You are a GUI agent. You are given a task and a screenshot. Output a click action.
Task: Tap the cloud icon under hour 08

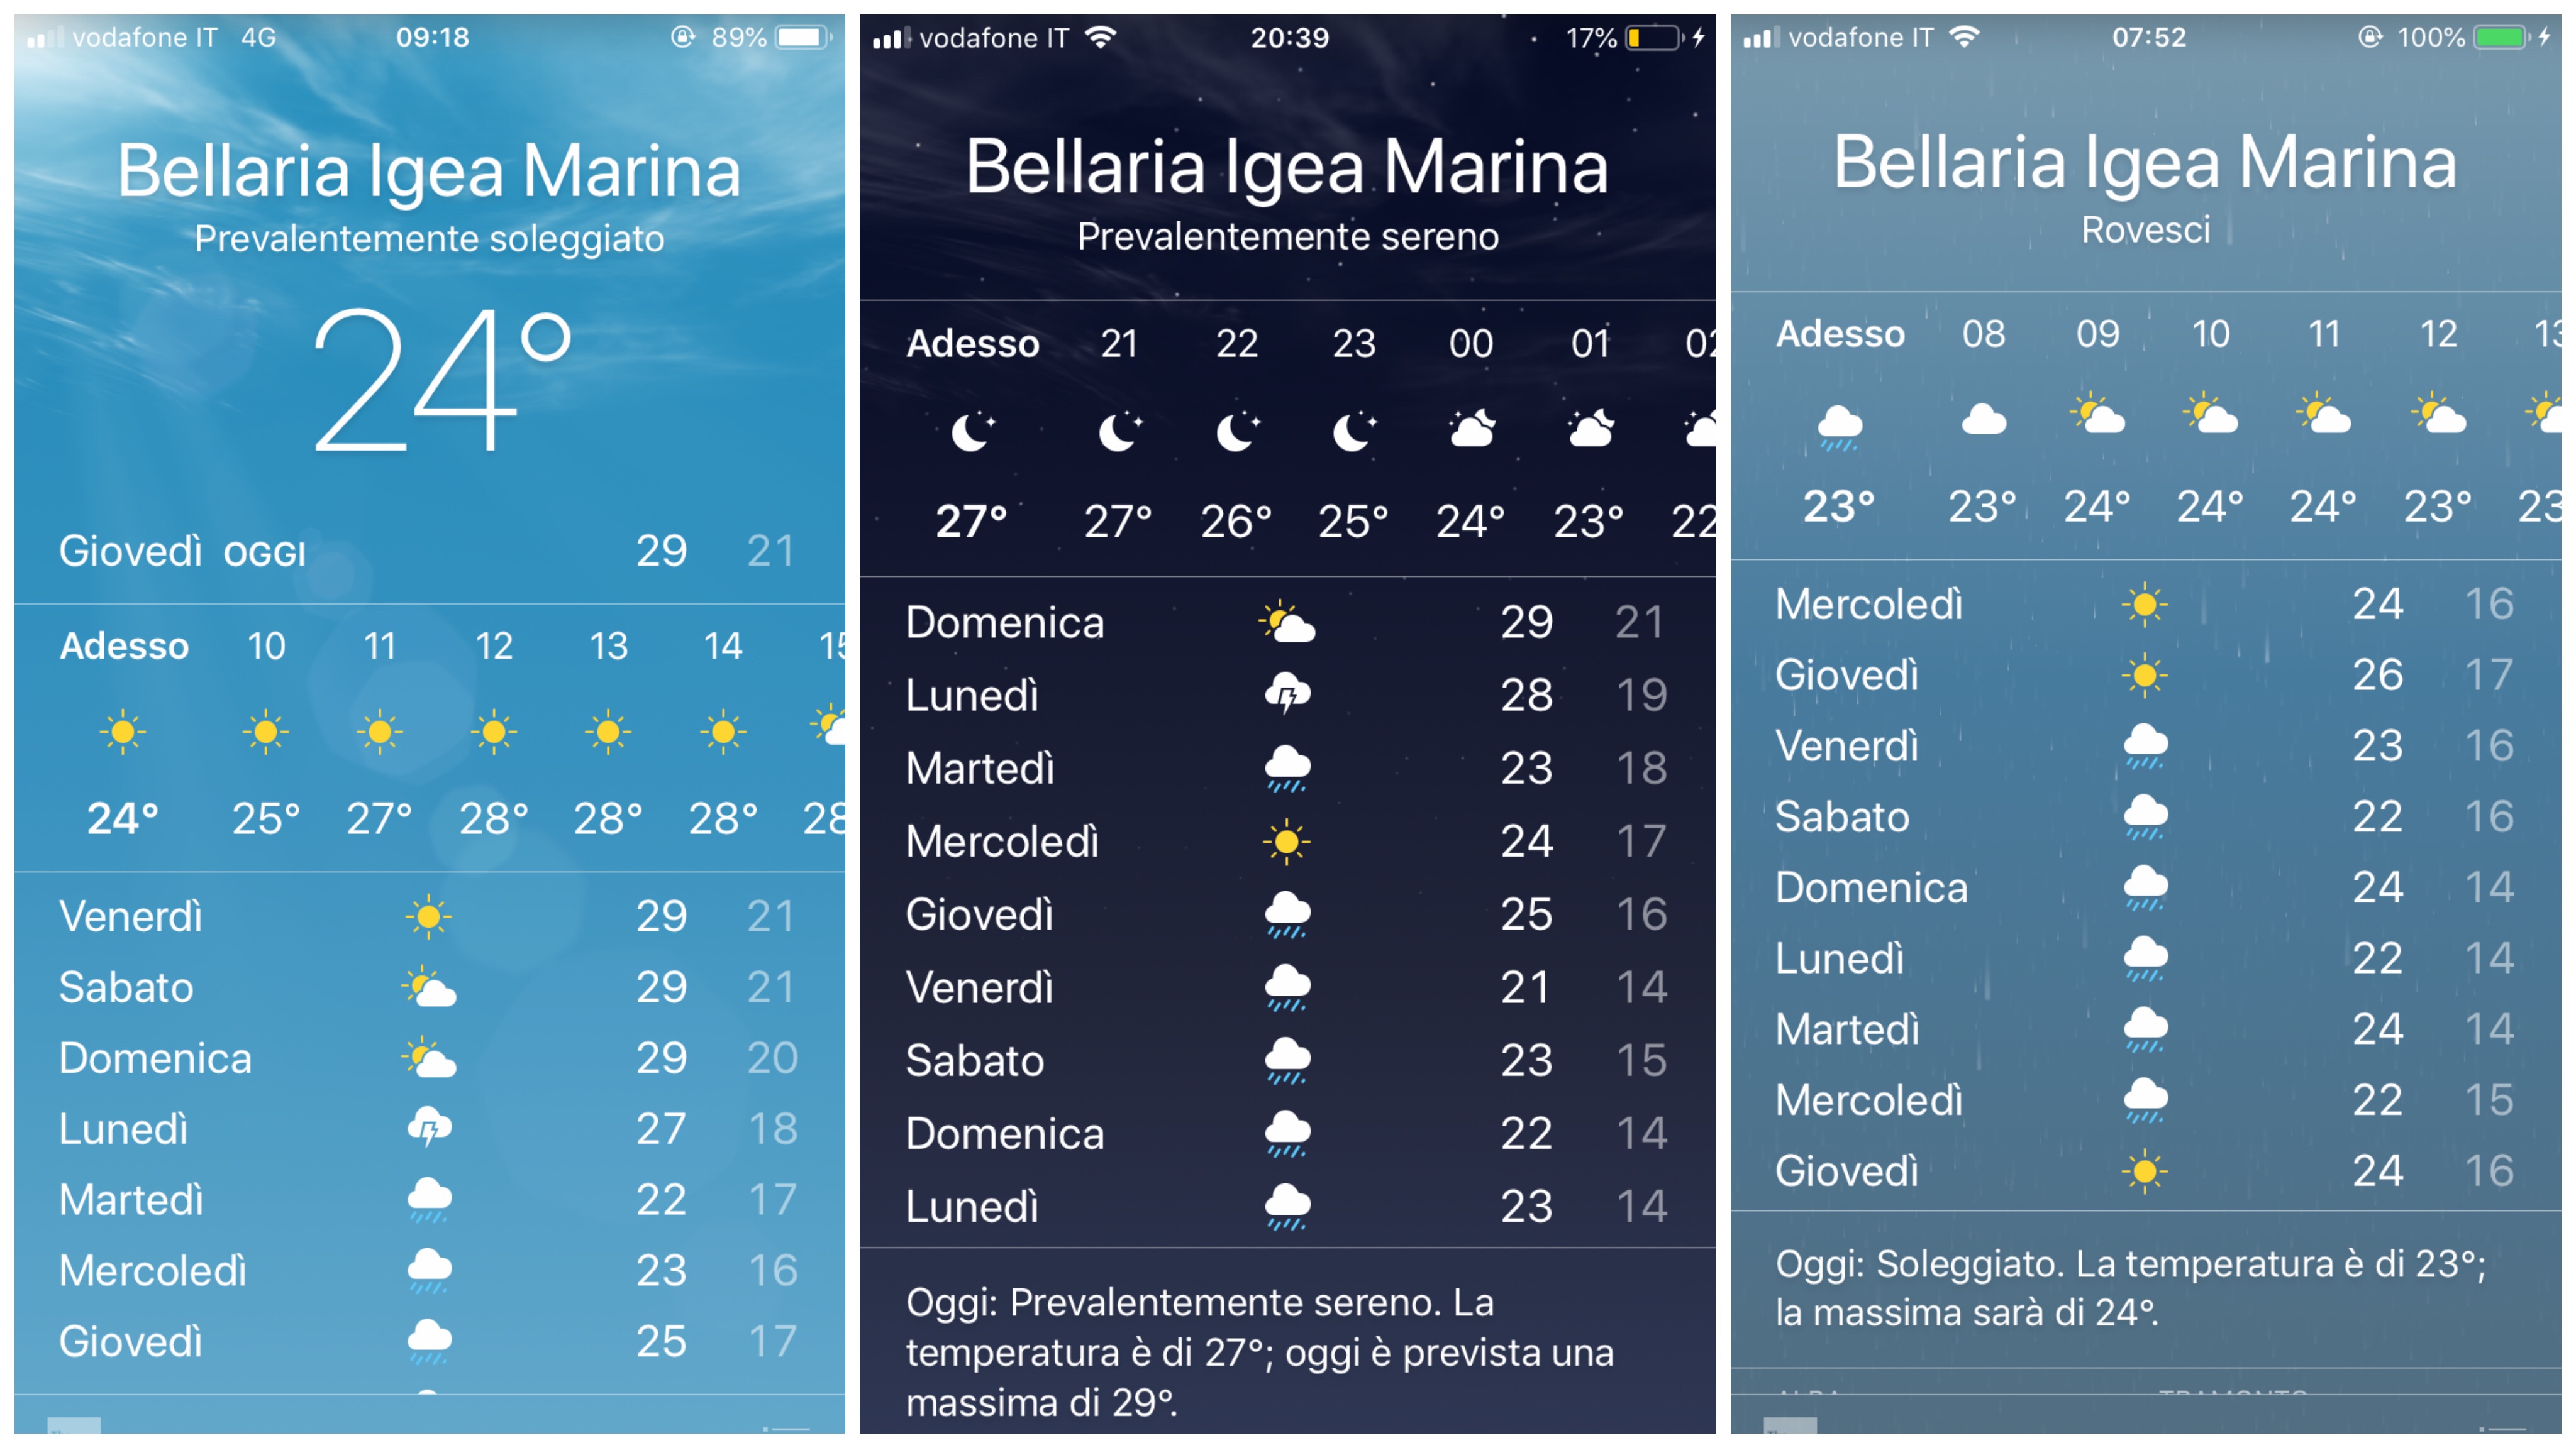coord(1983,419)
